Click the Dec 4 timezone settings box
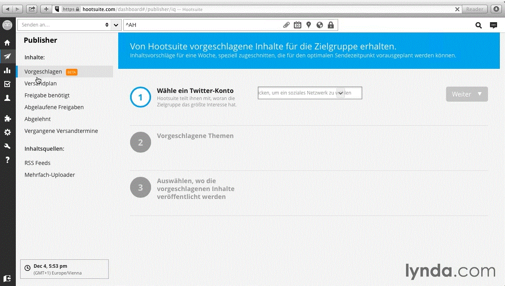The width and height of the screenshot is (505, 286). coord(64,269)
